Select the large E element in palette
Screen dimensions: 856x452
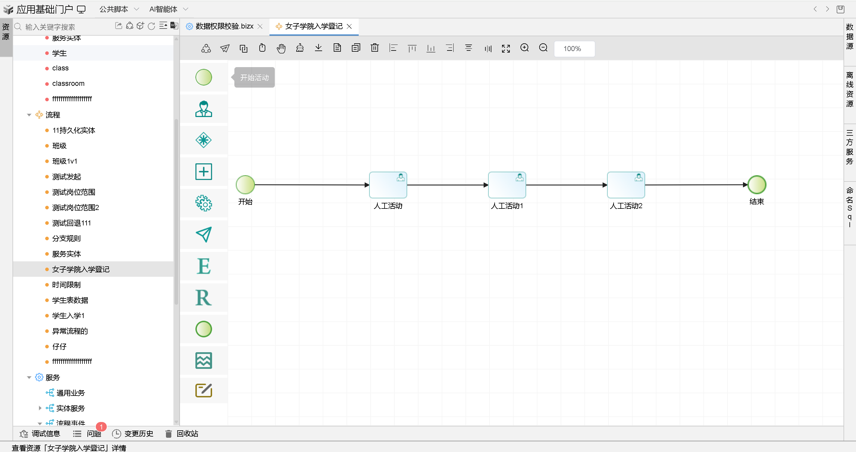pos(203,266)
